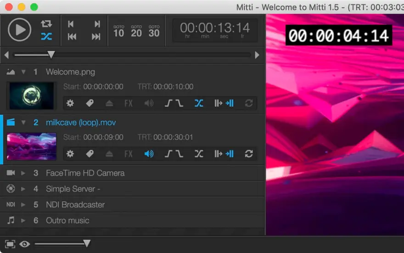
Task: Toggle audio speaker on Welcome.png cue
Action: (149, 103)
